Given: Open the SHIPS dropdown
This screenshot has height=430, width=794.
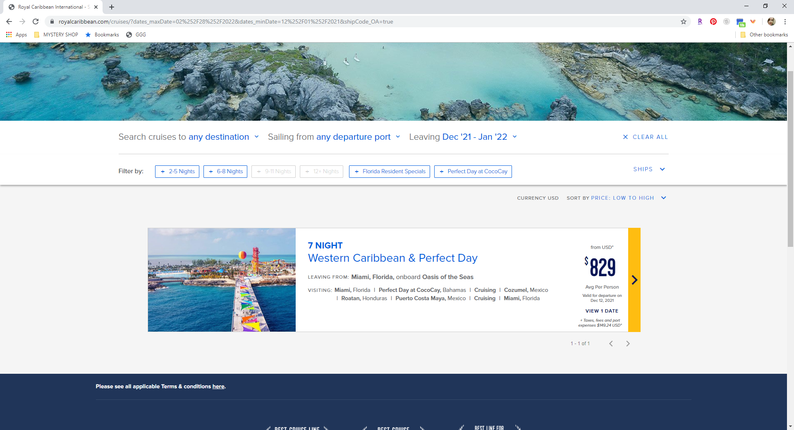Looking at the screenshot, I should [649, 169].
